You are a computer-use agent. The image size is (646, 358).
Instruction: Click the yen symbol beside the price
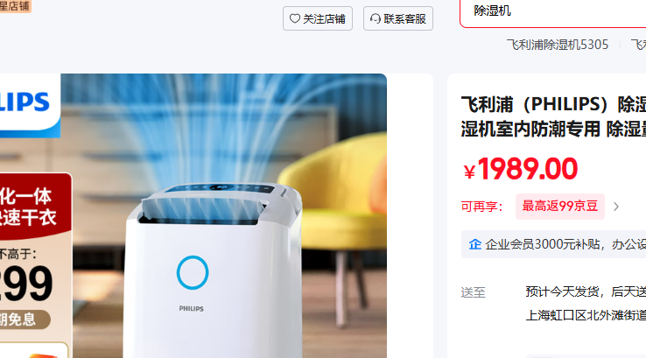[469, 172]
